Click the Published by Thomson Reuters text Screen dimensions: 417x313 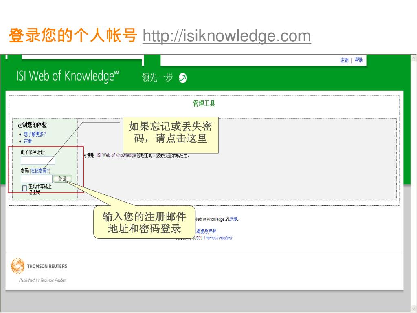(x=43, y=280)
